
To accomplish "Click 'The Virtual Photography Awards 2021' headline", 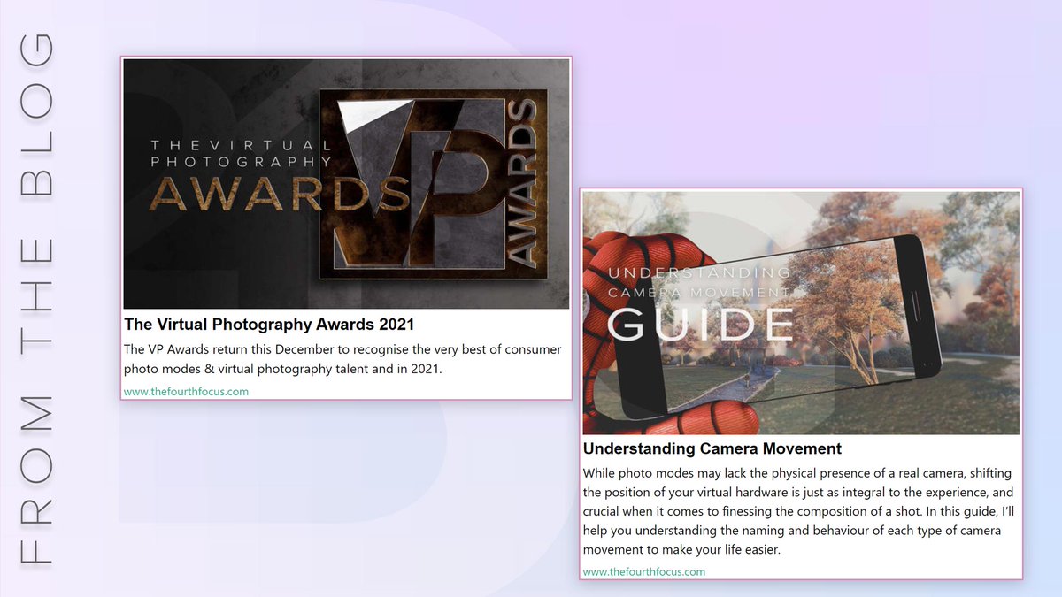I will 269,325.
